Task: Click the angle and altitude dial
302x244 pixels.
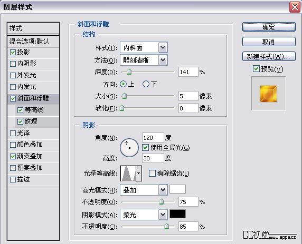Action: tap(129, 148)
